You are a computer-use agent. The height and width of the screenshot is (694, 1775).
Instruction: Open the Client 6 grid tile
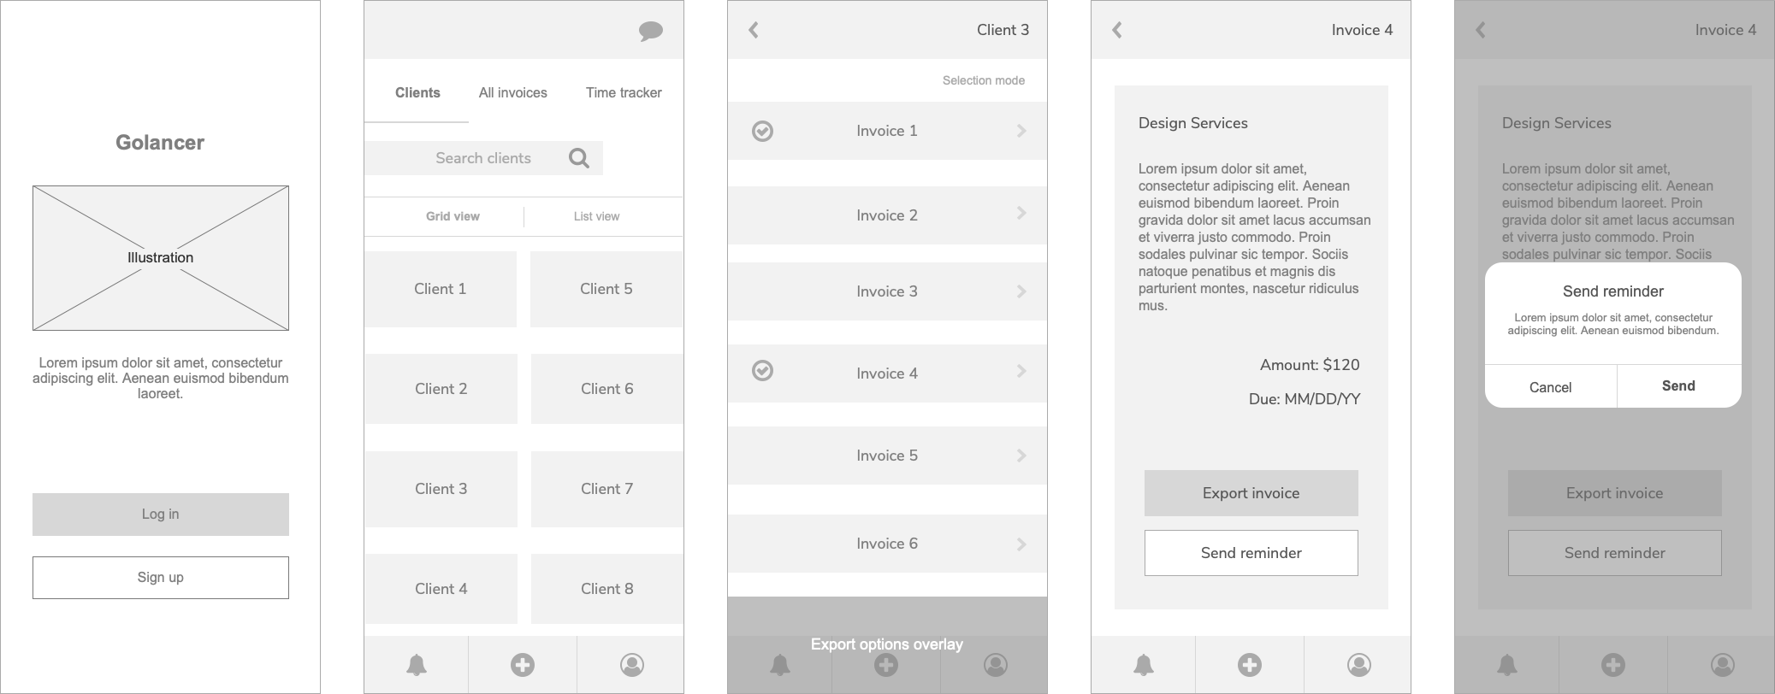tap(607, 389)
